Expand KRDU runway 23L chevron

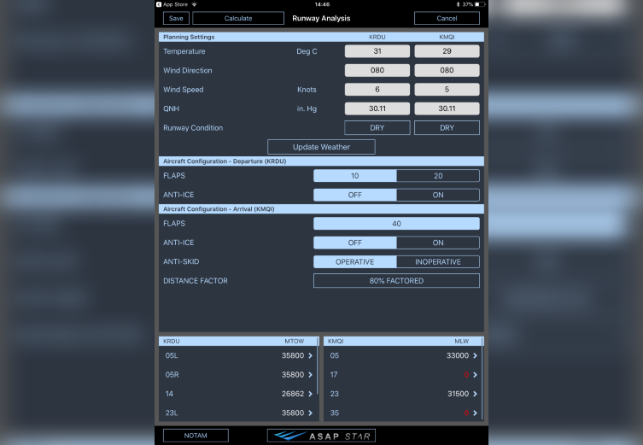coord(311,413)
